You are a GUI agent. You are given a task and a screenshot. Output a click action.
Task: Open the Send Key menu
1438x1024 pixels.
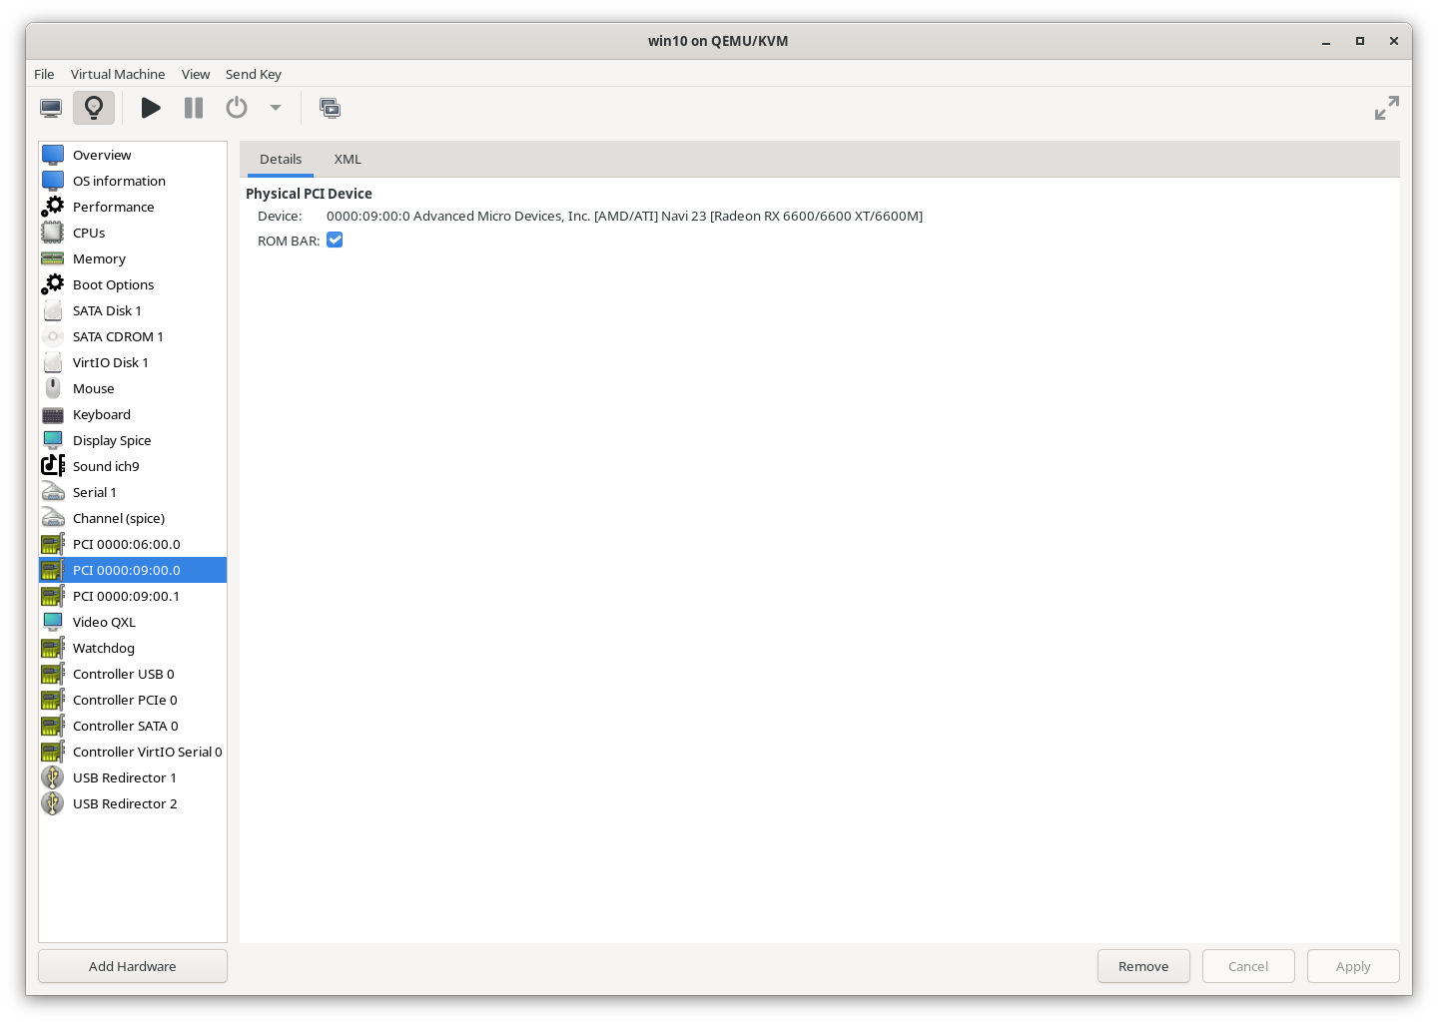[254, 74]
